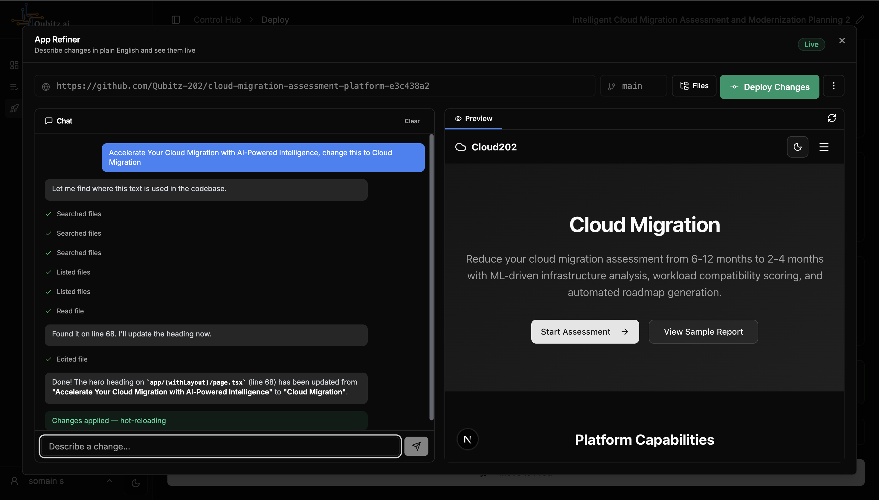Refresh the preview with reload icon
Image resolution: width=879 pixels, height=500 pixels.
click(x=832, y=118)
